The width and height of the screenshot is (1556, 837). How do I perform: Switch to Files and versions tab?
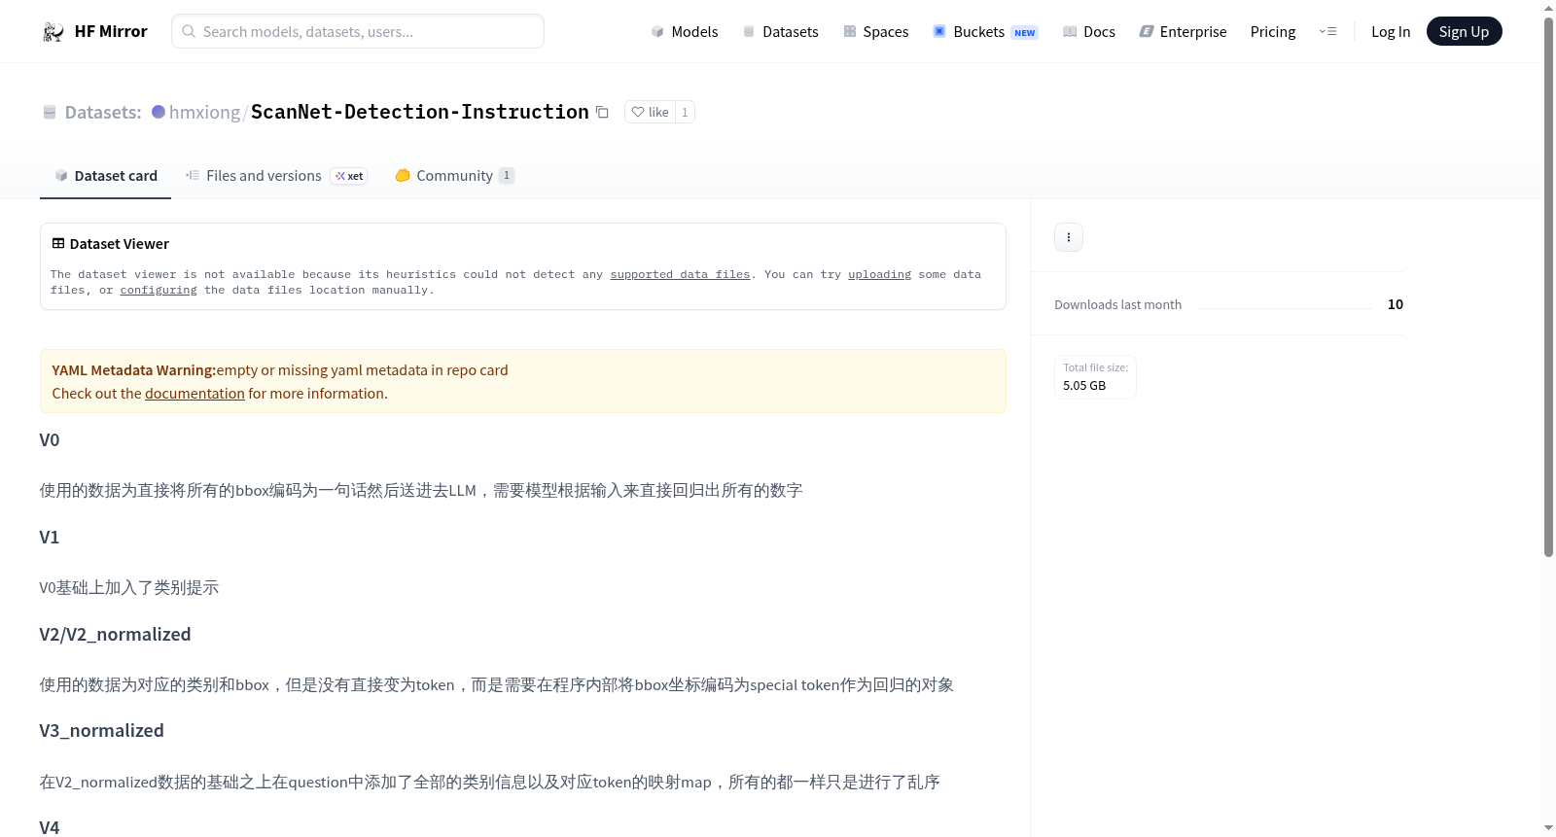276,176
